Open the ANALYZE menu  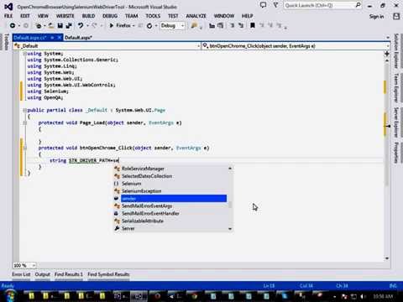click(x=196, y=16)
